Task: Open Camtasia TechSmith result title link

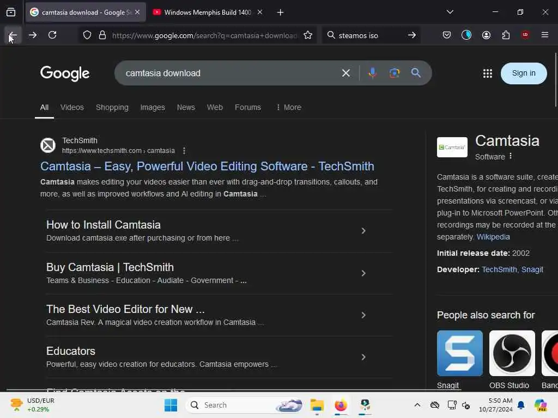Action: [207, 167]
